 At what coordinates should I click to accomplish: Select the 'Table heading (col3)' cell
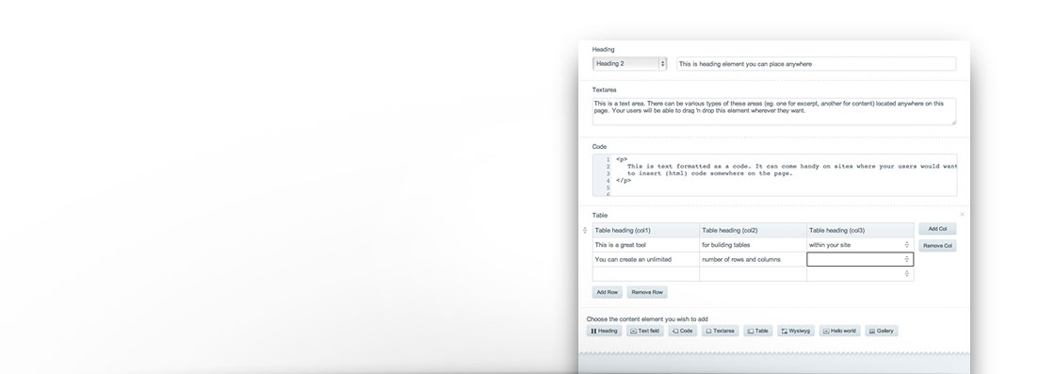coord(860,231)
